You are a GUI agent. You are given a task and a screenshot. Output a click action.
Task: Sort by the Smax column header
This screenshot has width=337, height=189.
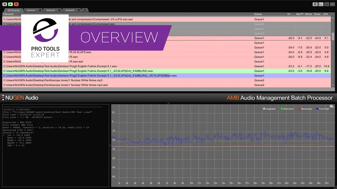317,14
